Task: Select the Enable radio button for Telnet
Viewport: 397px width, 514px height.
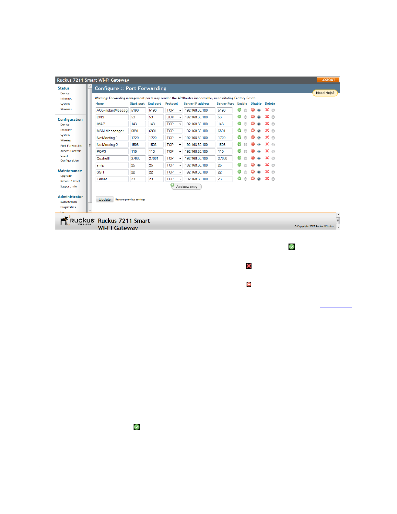Action: (x=245, y=179)
